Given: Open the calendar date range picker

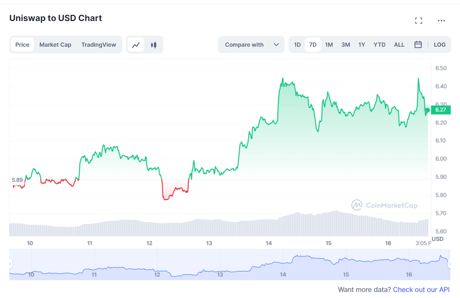Looking at the screenshot, I should 418,45.
